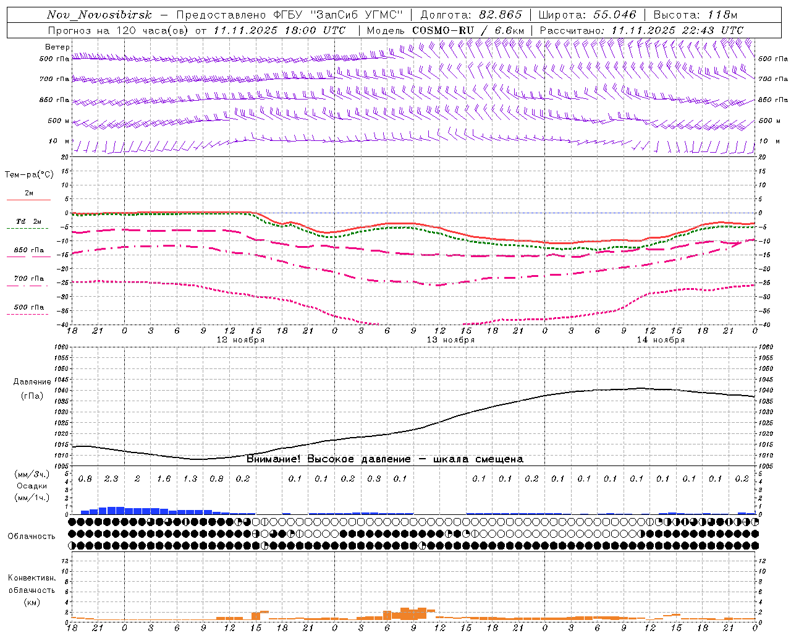The width and height of the screenshot is (791, 633).
Task: Select the 0.3 precipitation amount value
Action: tap(374, 478)
